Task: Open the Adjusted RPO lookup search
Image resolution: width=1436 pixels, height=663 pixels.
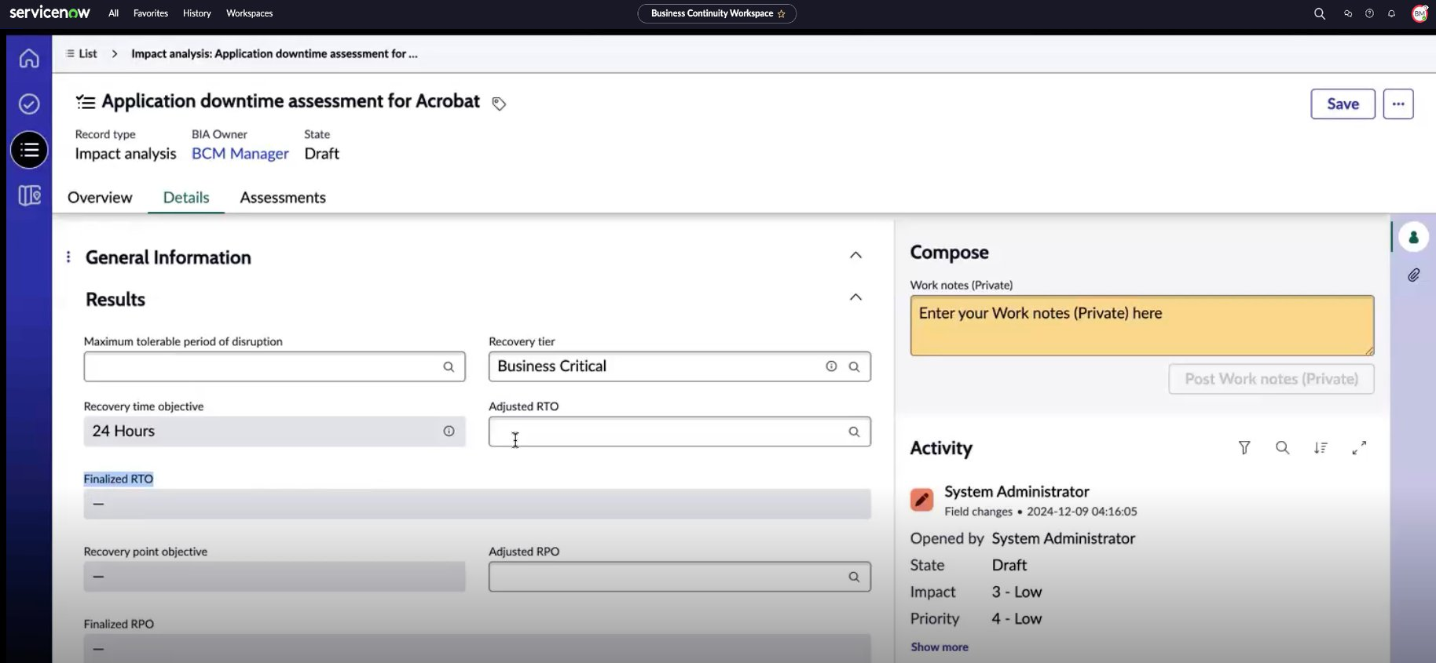Action: 854,577
